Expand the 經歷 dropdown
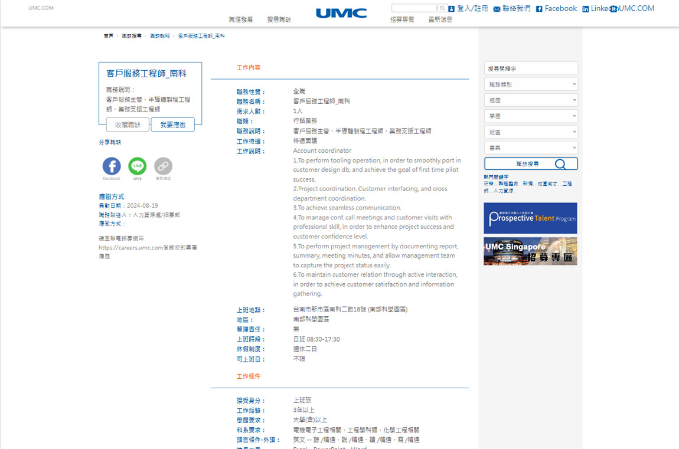The height and width of the screenshot is (449, 679). [x=530, y=100]
